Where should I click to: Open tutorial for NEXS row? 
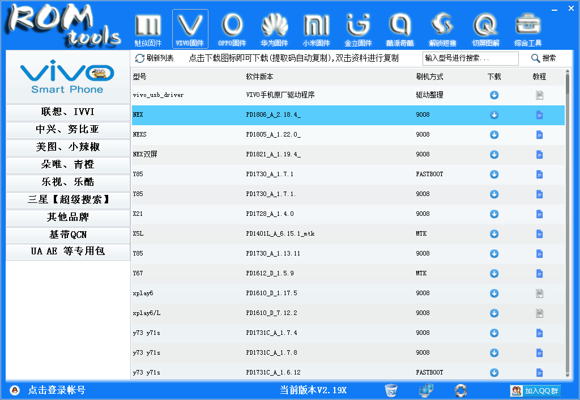(539, 135)
